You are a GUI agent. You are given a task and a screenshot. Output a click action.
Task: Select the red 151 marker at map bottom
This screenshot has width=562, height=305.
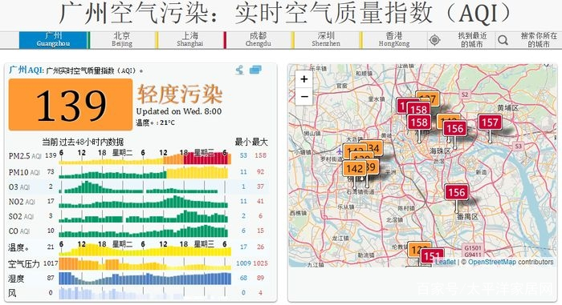[432, 256]
